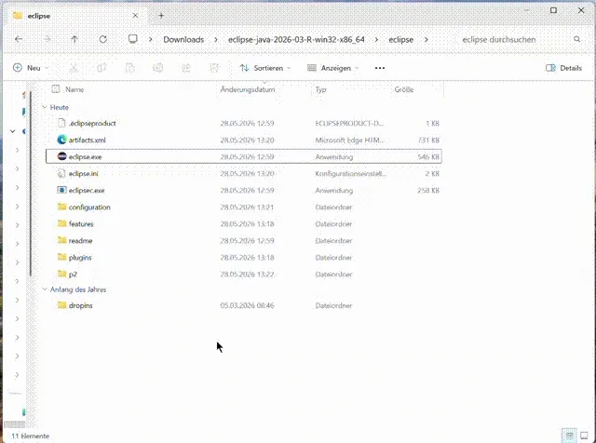Toggle the select-all checkbox beside Name header
Screen dimensions: 596x443
(x=56, y=89)
